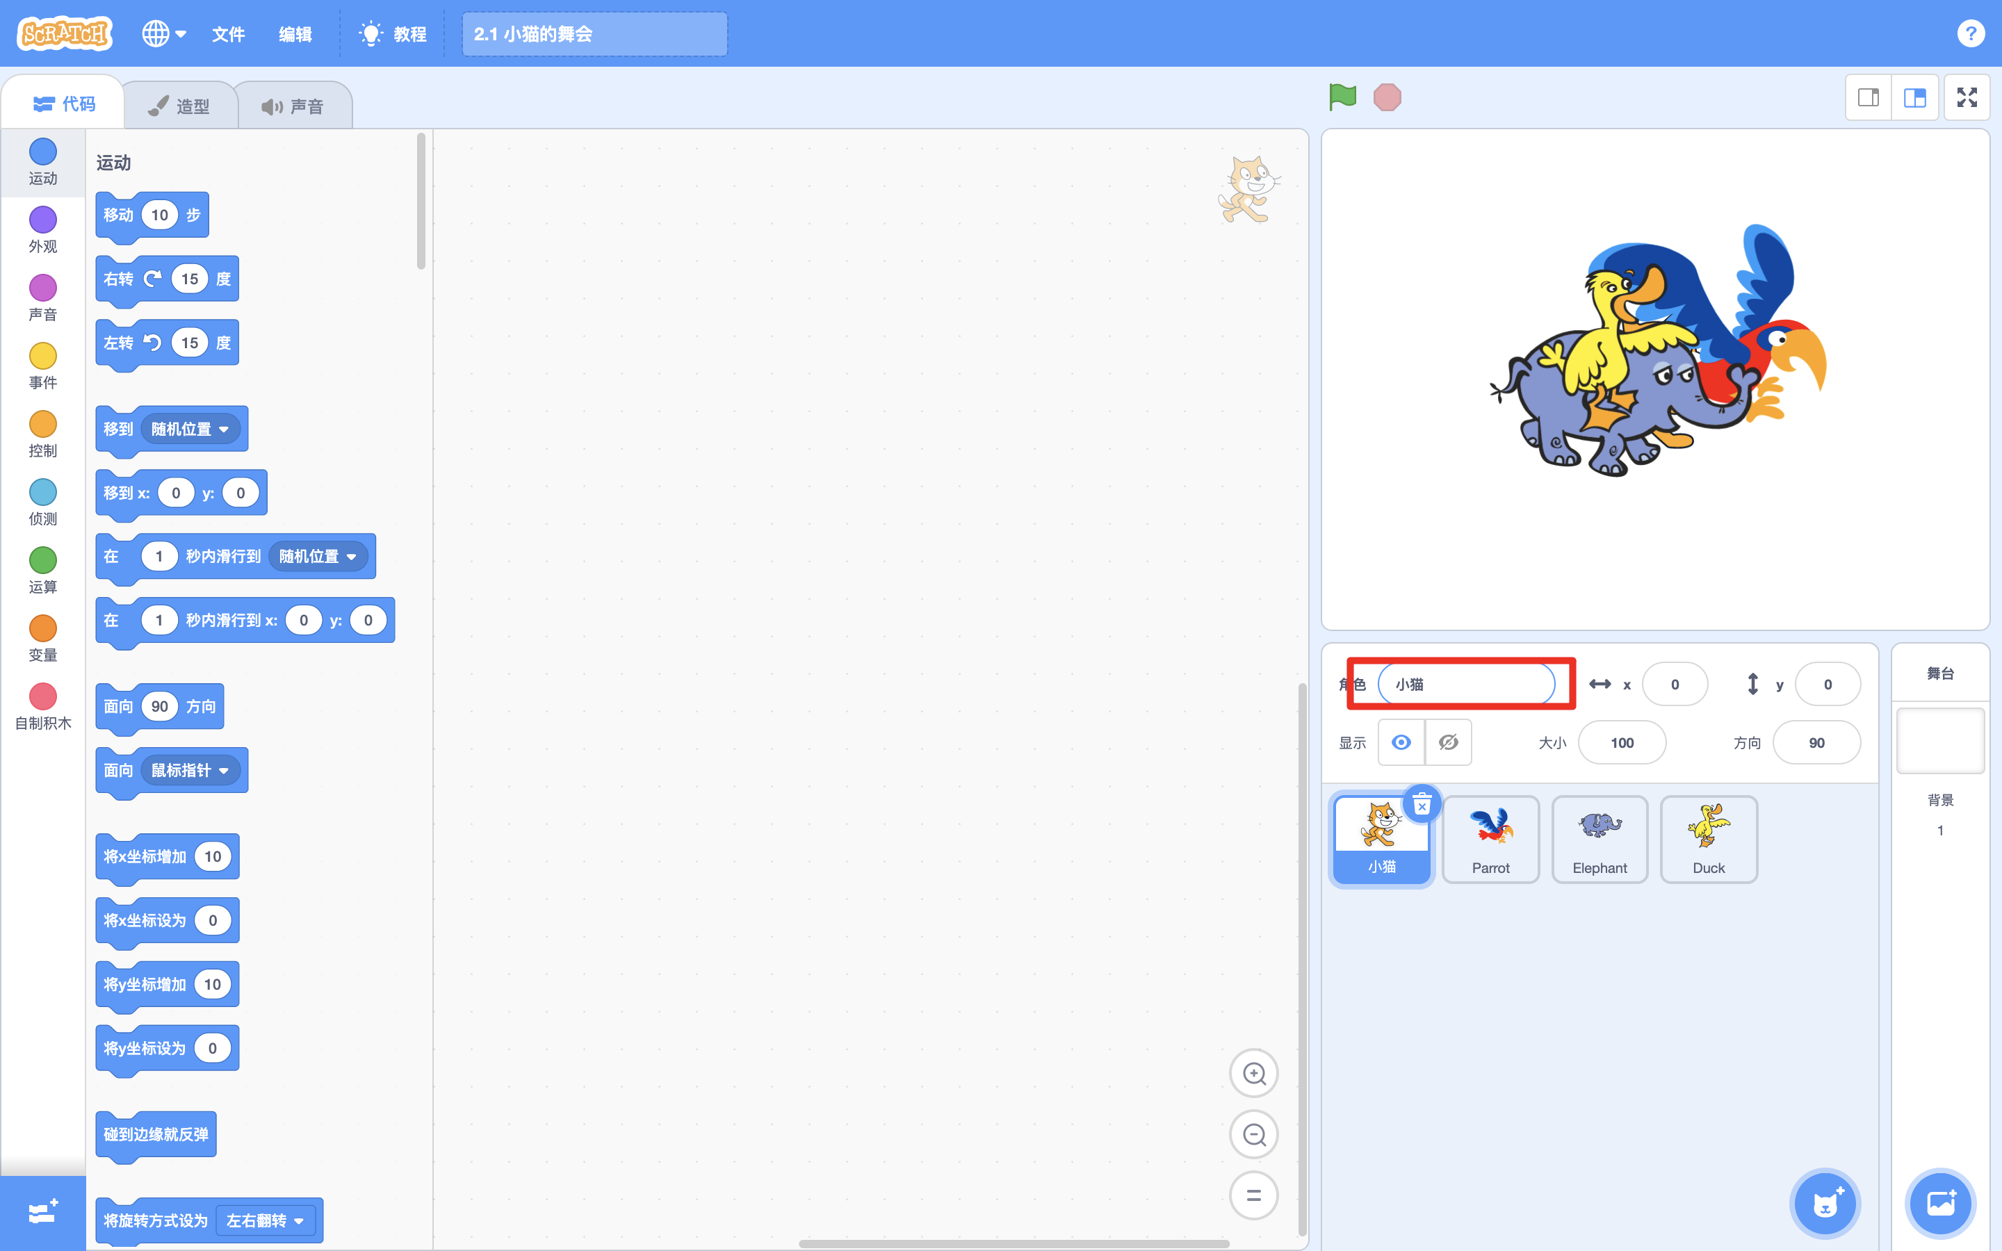The width and height of the screenshot is (2002, 1251).
Task: Select the Elephant sprite thumbnail
Action: click(1599, 839)
